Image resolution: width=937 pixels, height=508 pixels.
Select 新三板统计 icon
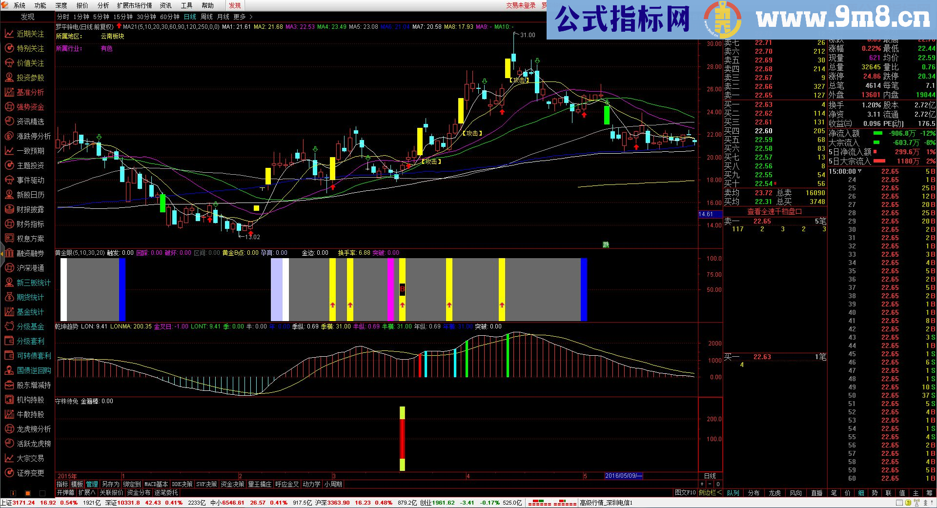pyautogui.click(x=9, y=283)
